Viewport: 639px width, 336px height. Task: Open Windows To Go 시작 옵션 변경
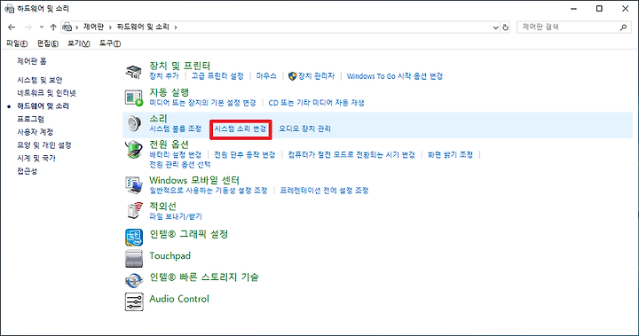pyautogui.click(x=394, y=76)
